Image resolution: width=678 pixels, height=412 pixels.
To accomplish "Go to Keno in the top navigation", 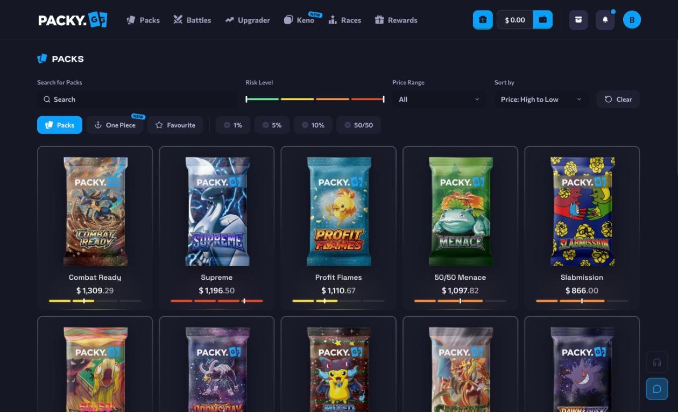I will point(299,20).
